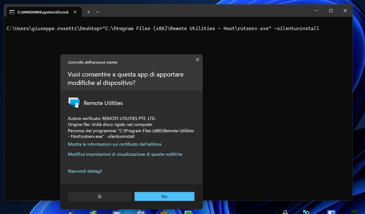Open the publisher certificate information link
The image size is (365, 214).
tap(115, 144)
